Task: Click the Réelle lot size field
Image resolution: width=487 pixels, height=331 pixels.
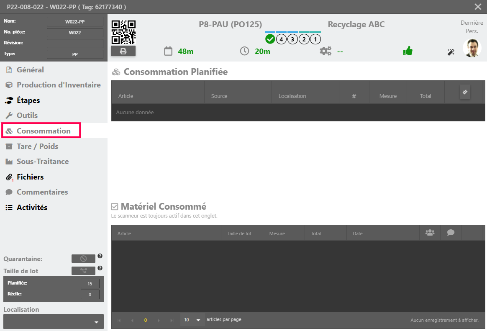Action: click(90, 294)
